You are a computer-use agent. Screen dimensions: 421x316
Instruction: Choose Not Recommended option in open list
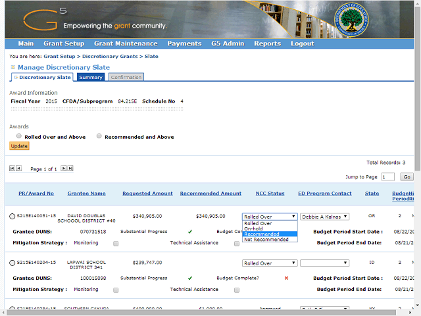pyautogui.click(x=270, y=240)
